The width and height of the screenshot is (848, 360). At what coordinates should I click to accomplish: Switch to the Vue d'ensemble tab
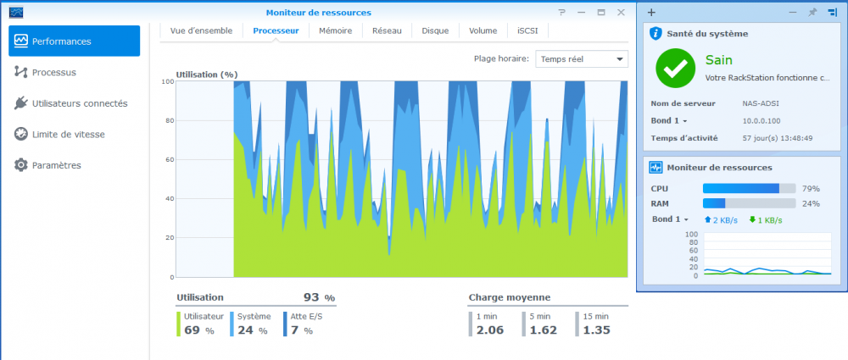tap(201, 30)
